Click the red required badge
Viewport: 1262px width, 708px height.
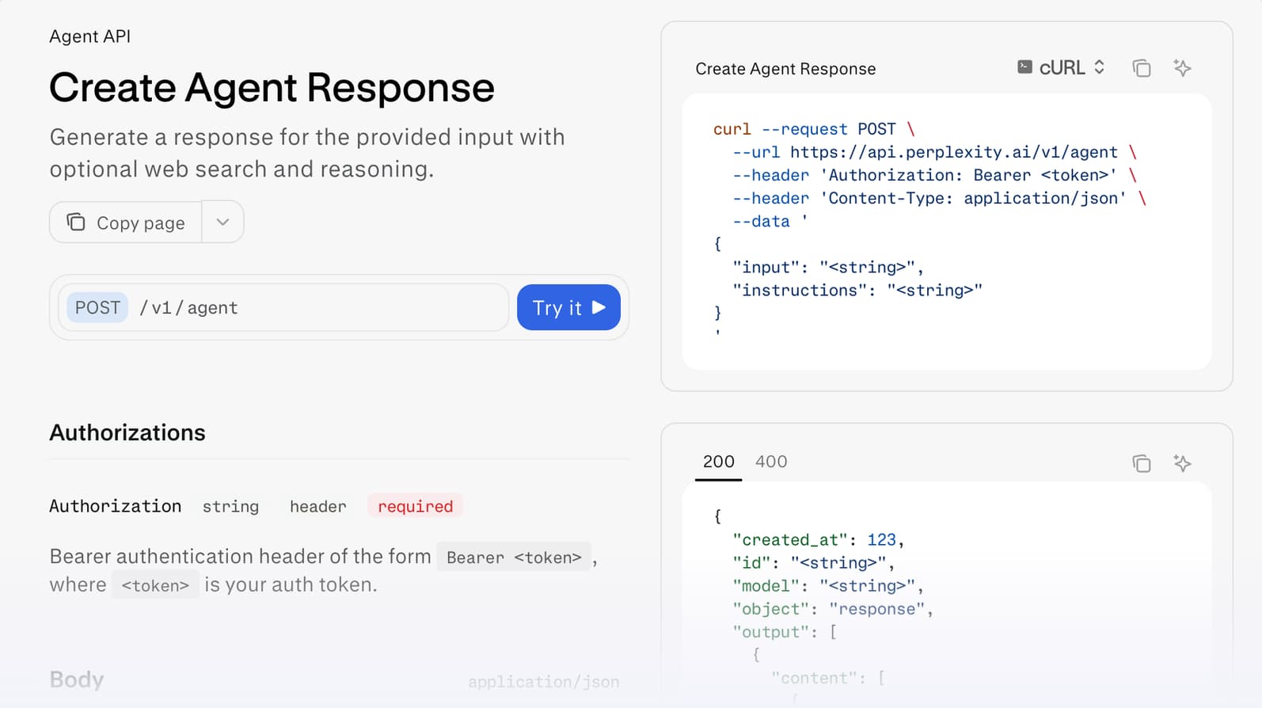[x=415, y=506]
